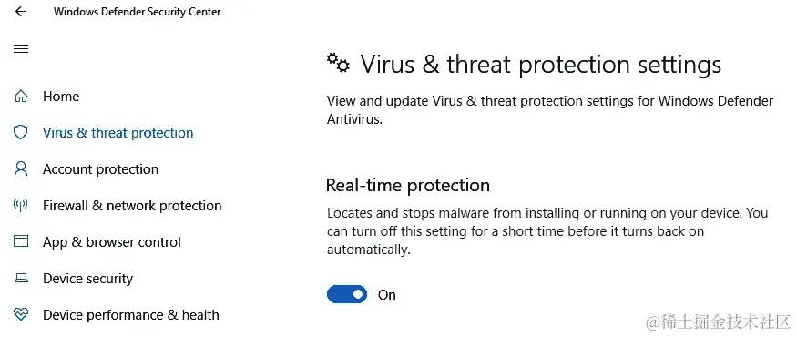Click the Device performance heart icon
Viewport: 797px width, 337px height.
(20, 314)
